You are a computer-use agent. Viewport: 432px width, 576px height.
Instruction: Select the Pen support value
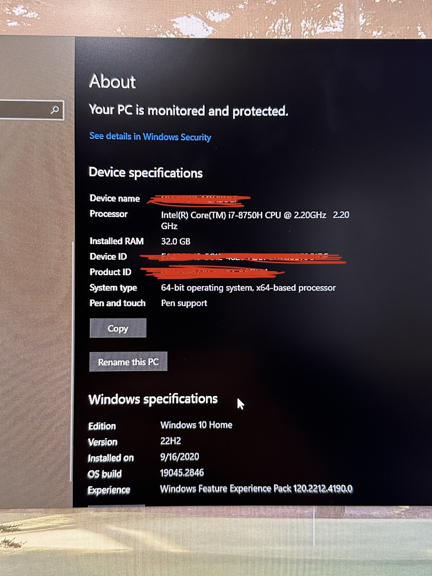(x=184, y=303)
